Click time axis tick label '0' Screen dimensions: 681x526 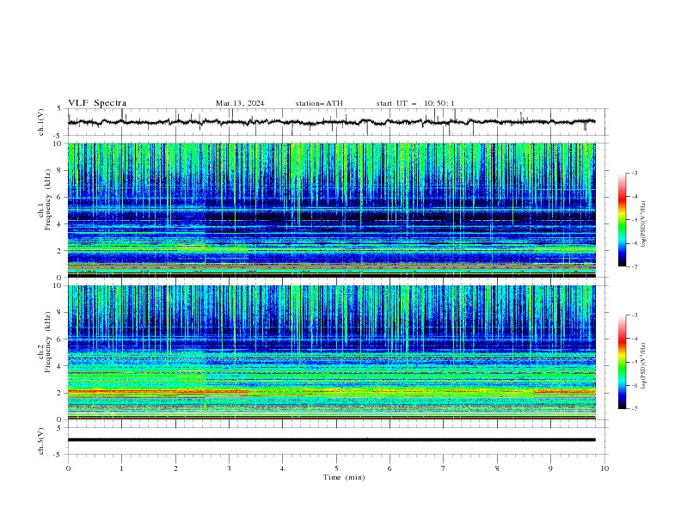[68, 468]
